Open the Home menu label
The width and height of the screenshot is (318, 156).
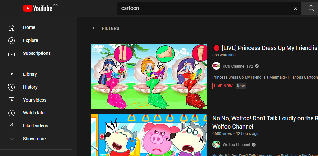[x=29, y=27]
